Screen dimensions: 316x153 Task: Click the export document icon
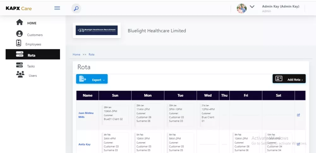82,79
